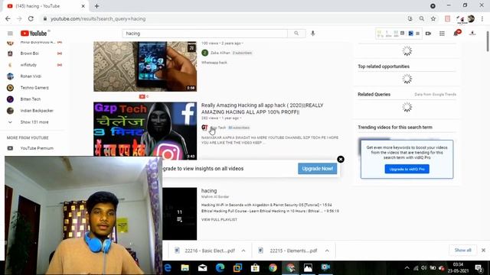Open the Create video camera icon
490x275 pixels.
click(x=428, y=34)
